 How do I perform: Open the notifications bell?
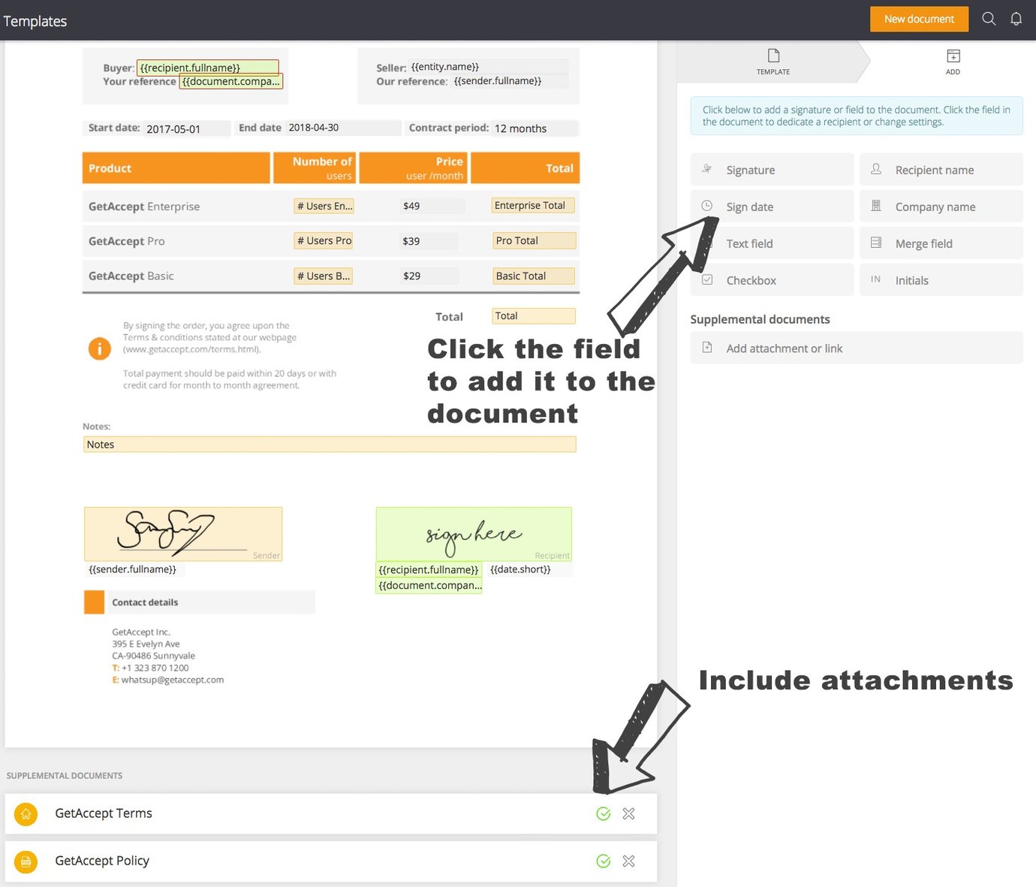1016,19
